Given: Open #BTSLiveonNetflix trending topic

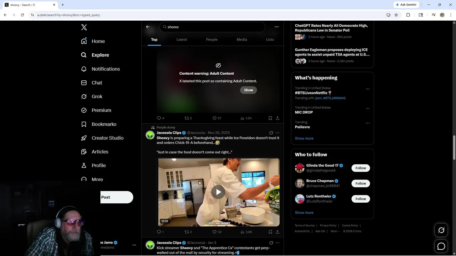Looking at the screenshot, I should pyautogui.click(x=313, y=93).
